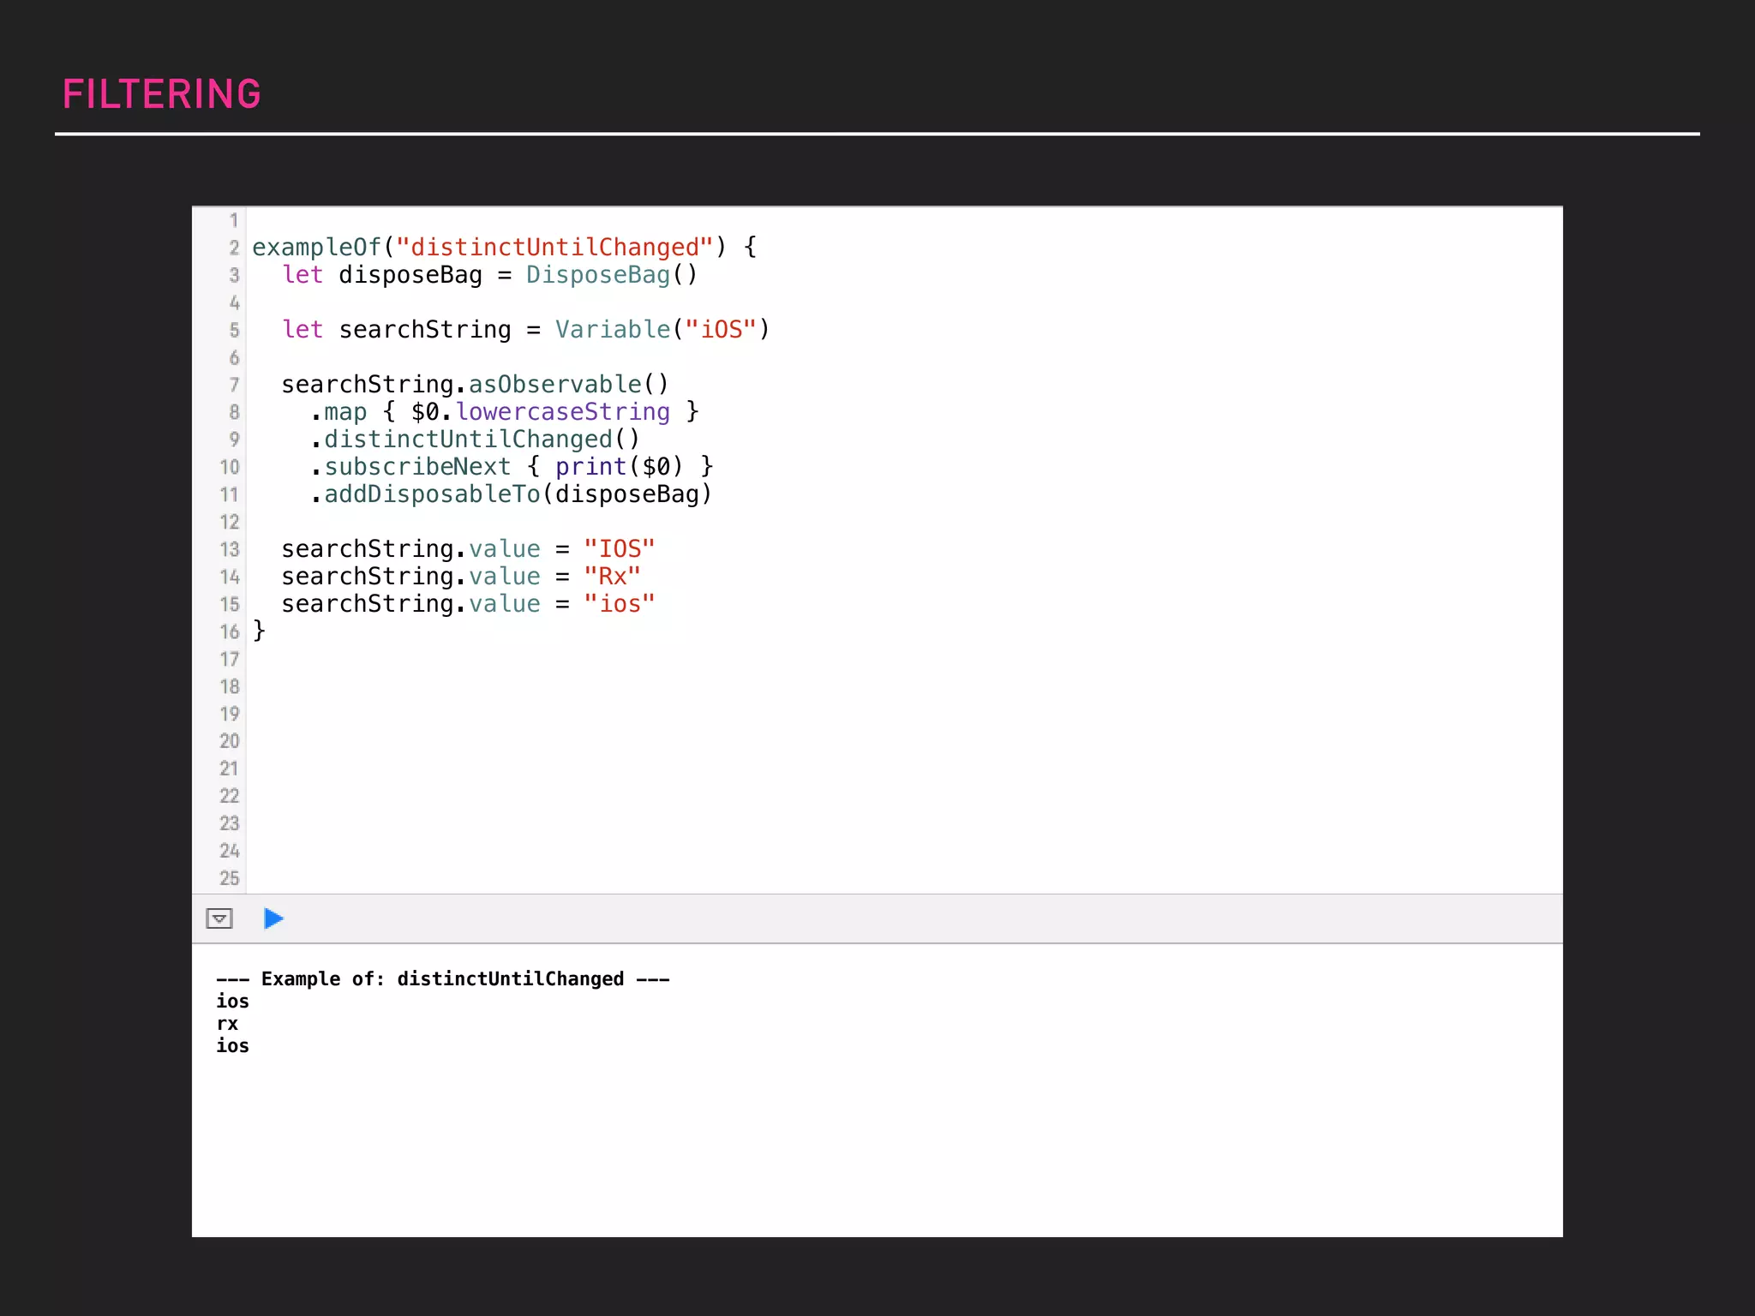The image size is (1755, 1316).
Task: Click the blue run playground button
Action: tap(273, 918)
